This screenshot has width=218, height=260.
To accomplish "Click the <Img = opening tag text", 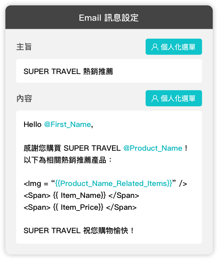I will pos(36,184).
